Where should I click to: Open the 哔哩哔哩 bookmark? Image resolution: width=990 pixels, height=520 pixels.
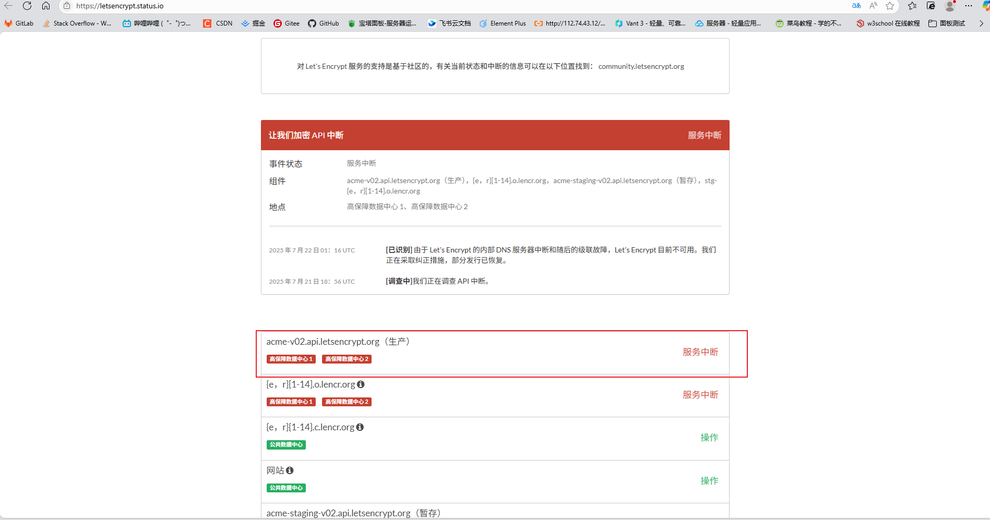(x=157, y=23)
